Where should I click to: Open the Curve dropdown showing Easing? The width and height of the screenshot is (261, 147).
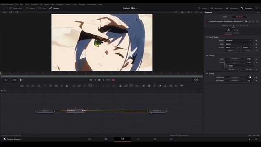click(x=239, y=44)
